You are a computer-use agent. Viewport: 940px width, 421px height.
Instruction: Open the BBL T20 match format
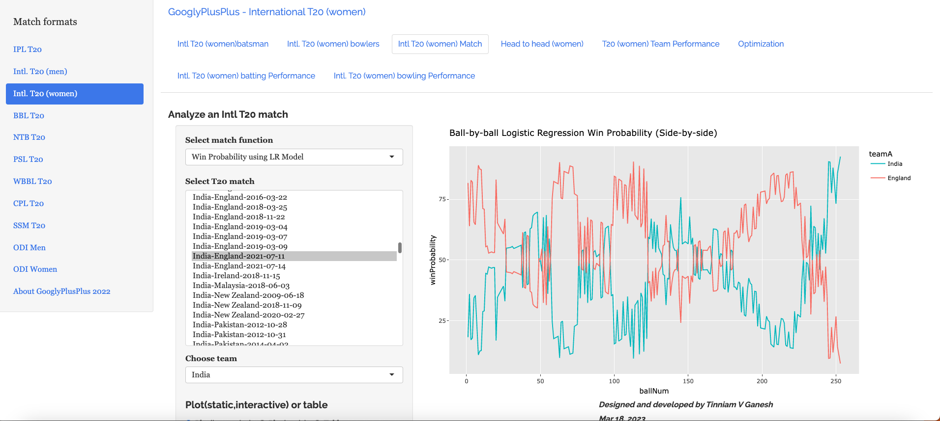point(29,116)
